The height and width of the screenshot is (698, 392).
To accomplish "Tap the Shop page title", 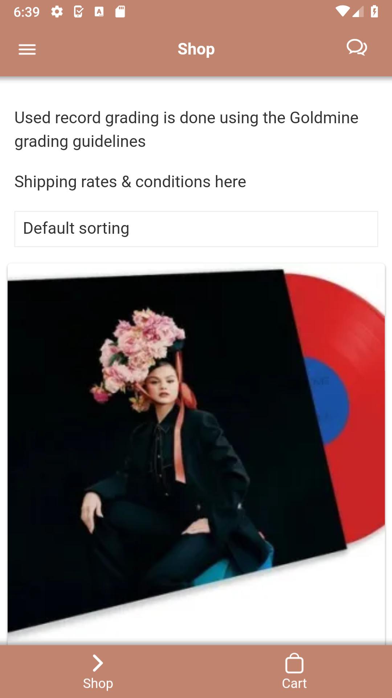I will click(196, 49).
